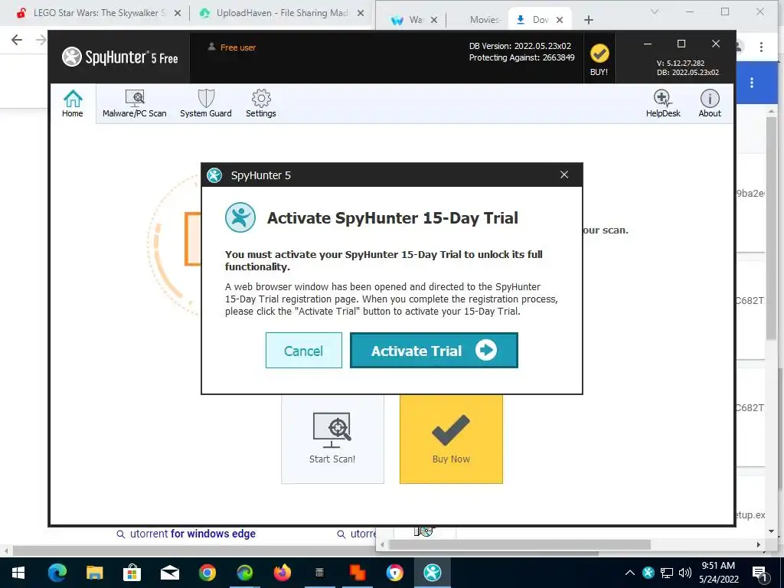
Task: Click the vertical scrollbar in downloads window
Action: [x=772, y=228]
